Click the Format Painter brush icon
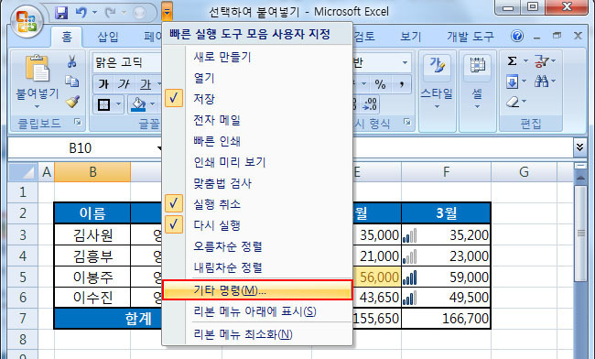 click(x=71, y=102)
